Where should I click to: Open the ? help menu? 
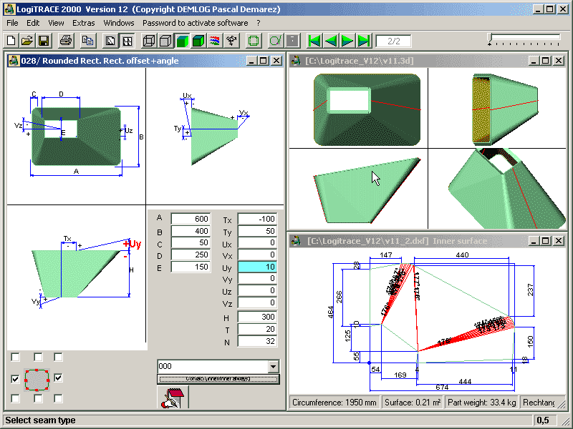(x=259, y=23)
